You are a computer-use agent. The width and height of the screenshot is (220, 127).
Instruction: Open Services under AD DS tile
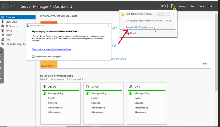(52, 103)
